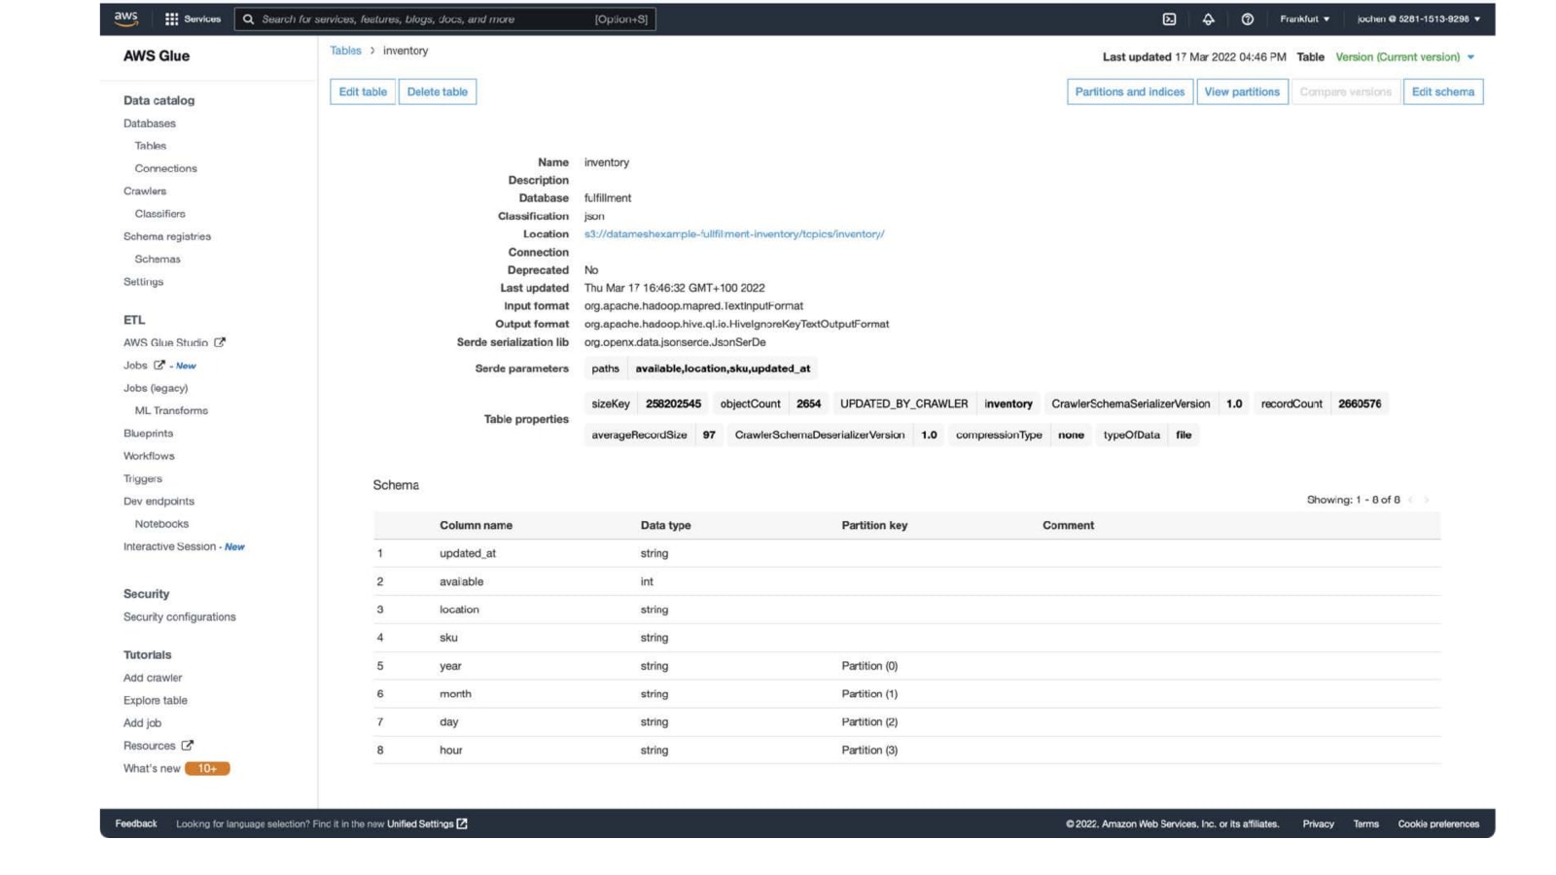
Task: Click Partitions and indices button
Action: click(1130, 91)
